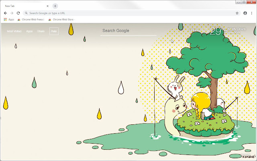Click the forward navigation arrow
This screenshot has width=257, height=161.
pyautogui.click(x=12, y=13)
